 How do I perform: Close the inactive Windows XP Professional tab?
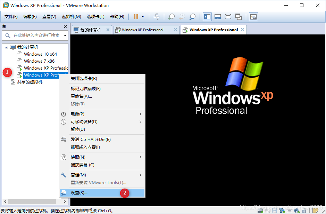(175, 30)
